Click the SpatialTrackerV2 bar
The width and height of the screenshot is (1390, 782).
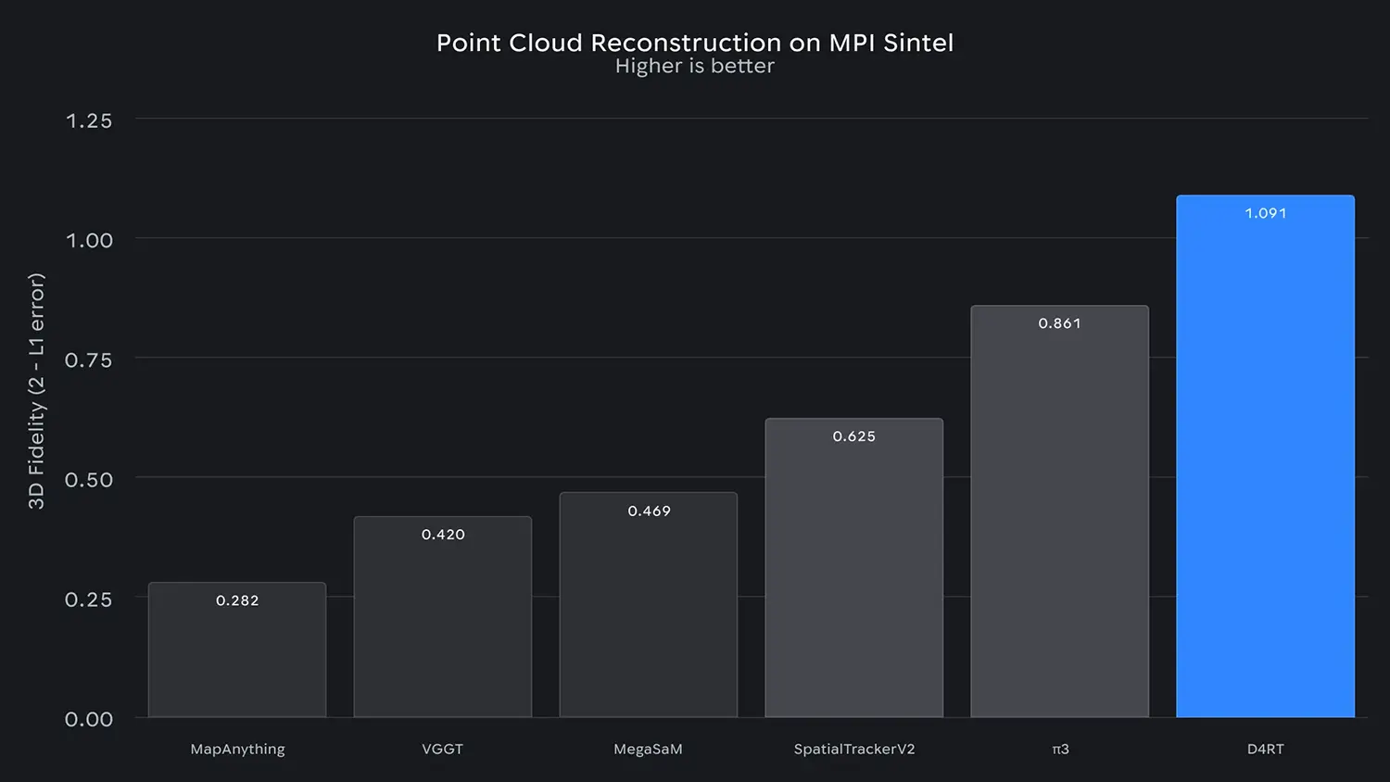(853, 574)
